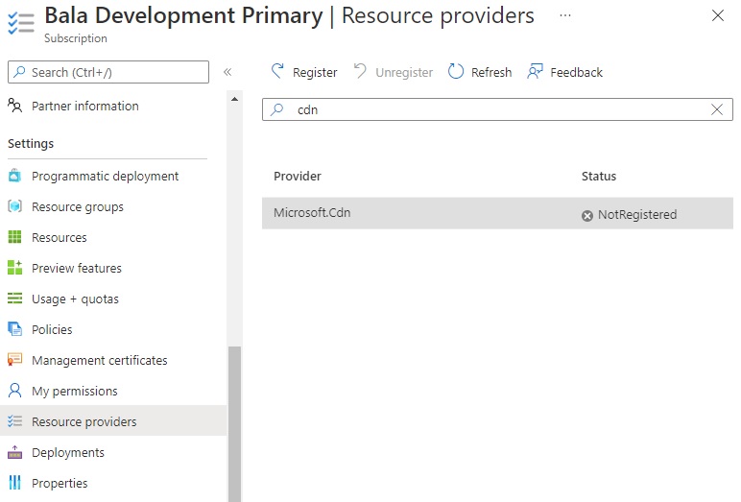Click the Usage + quotas lines icon
The width and height of the screenshot is (741, 502).
click(x=14, y=299)
